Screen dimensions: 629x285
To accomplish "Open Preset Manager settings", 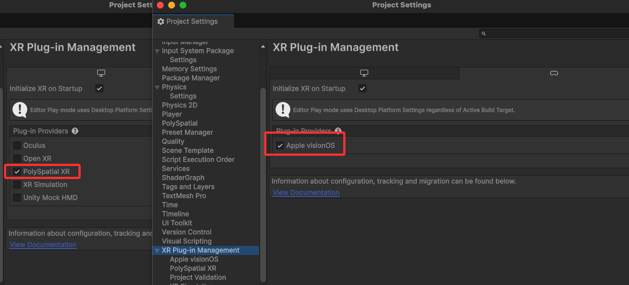I will click(188, 133).
